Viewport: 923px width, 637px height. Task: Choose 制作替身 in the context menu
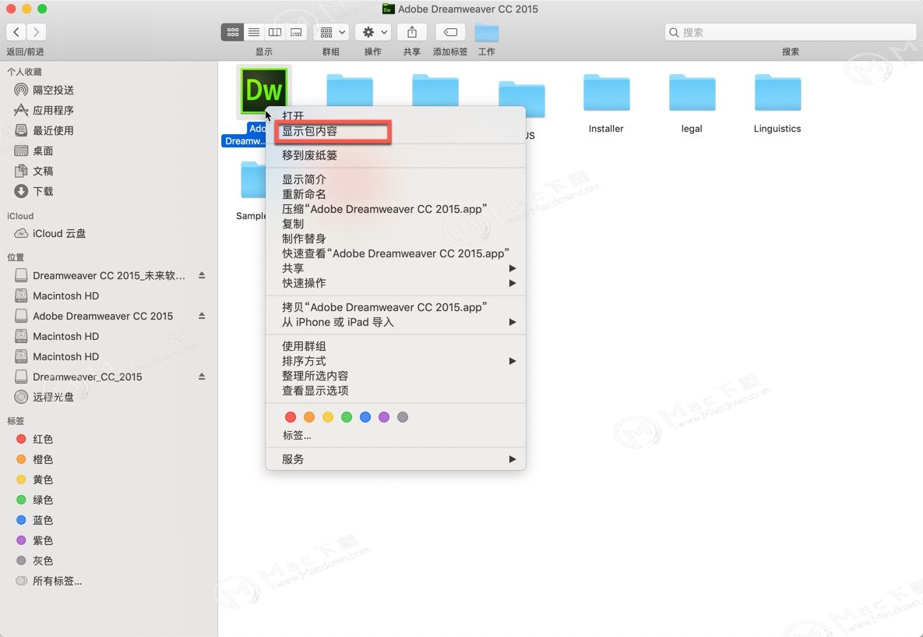pyautogui.click(x=396, y=239)
